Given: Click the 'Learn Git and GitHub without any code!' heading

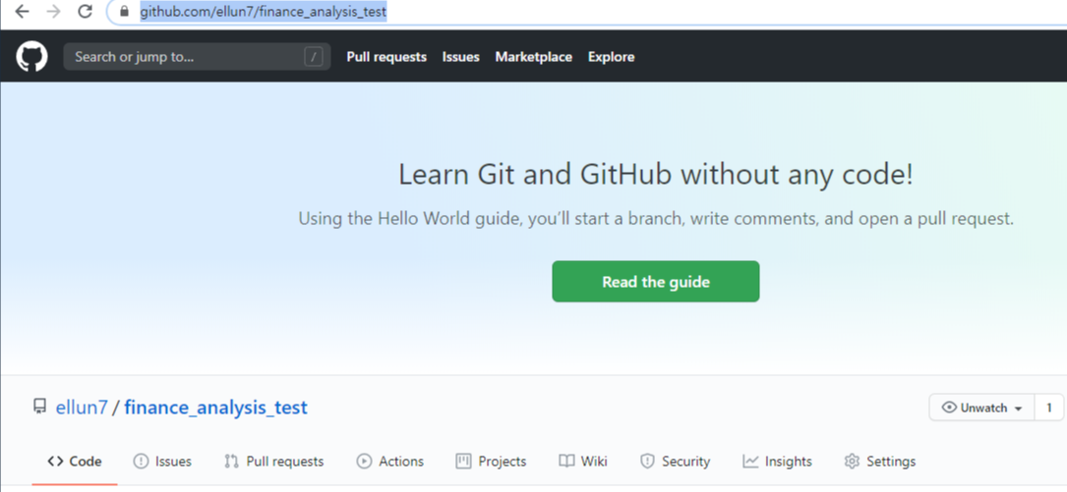Looking at the screenshot, I should (x=655, y=176).
